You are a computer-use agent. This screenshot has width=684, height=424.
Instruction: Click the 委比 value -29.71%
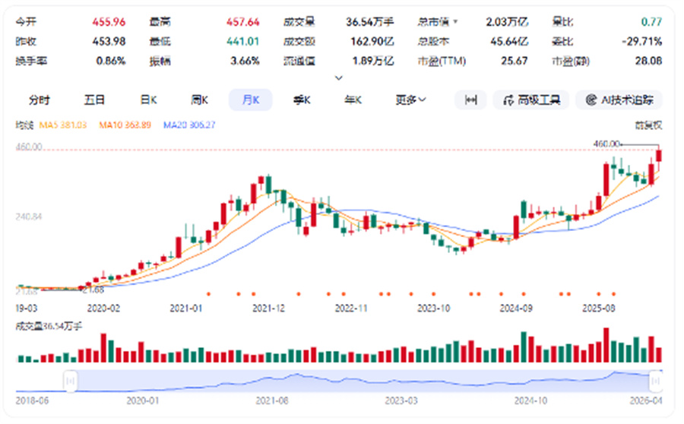pyautogui.click(x=641, y=41)
